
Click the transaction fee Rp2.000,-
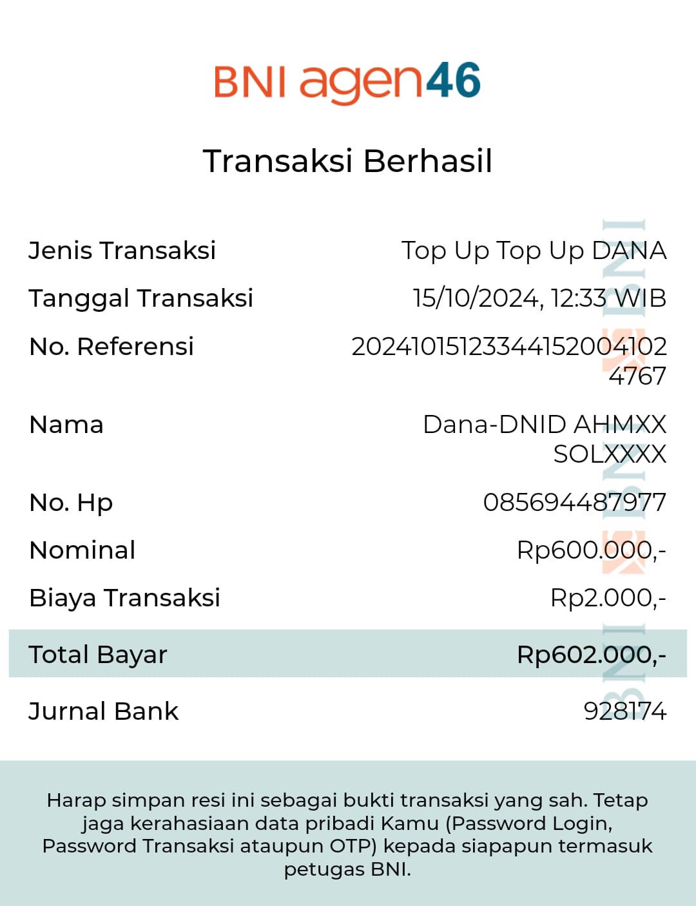[x=608, y=598]
